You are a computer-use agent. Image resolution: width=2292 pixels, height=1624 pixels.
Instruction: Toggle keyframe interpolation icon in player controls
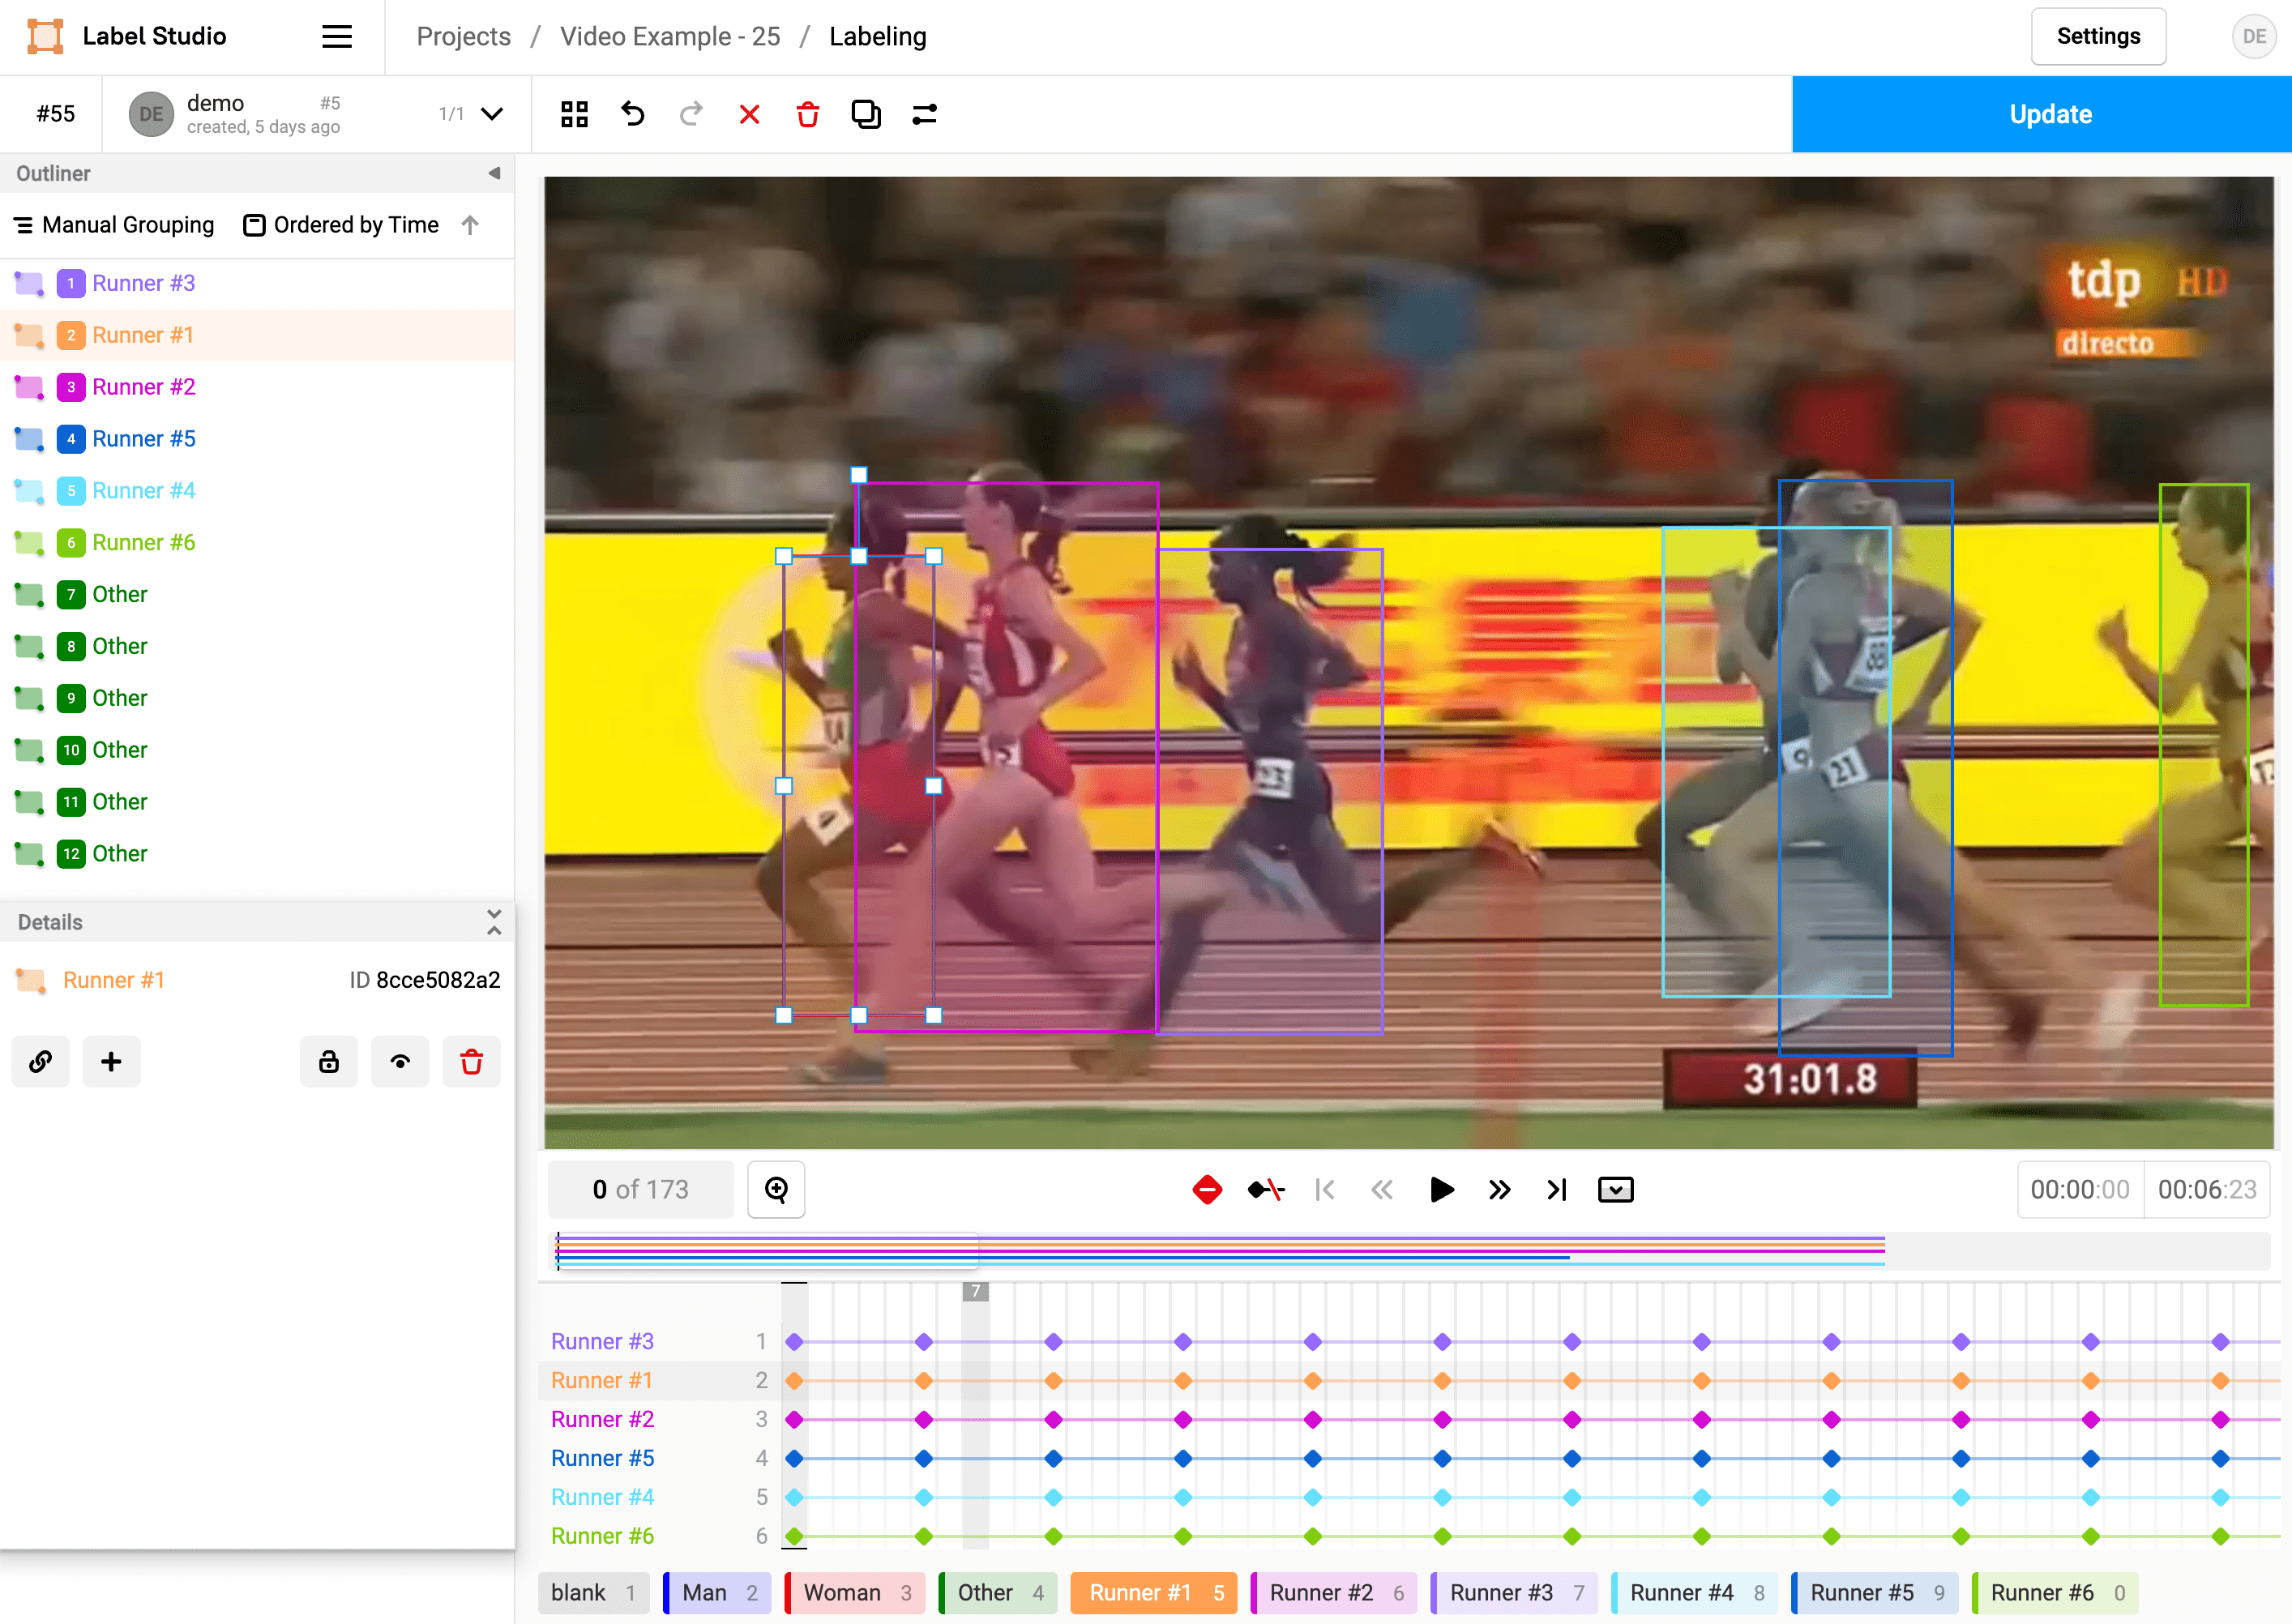click(x=1265, y=1189)
